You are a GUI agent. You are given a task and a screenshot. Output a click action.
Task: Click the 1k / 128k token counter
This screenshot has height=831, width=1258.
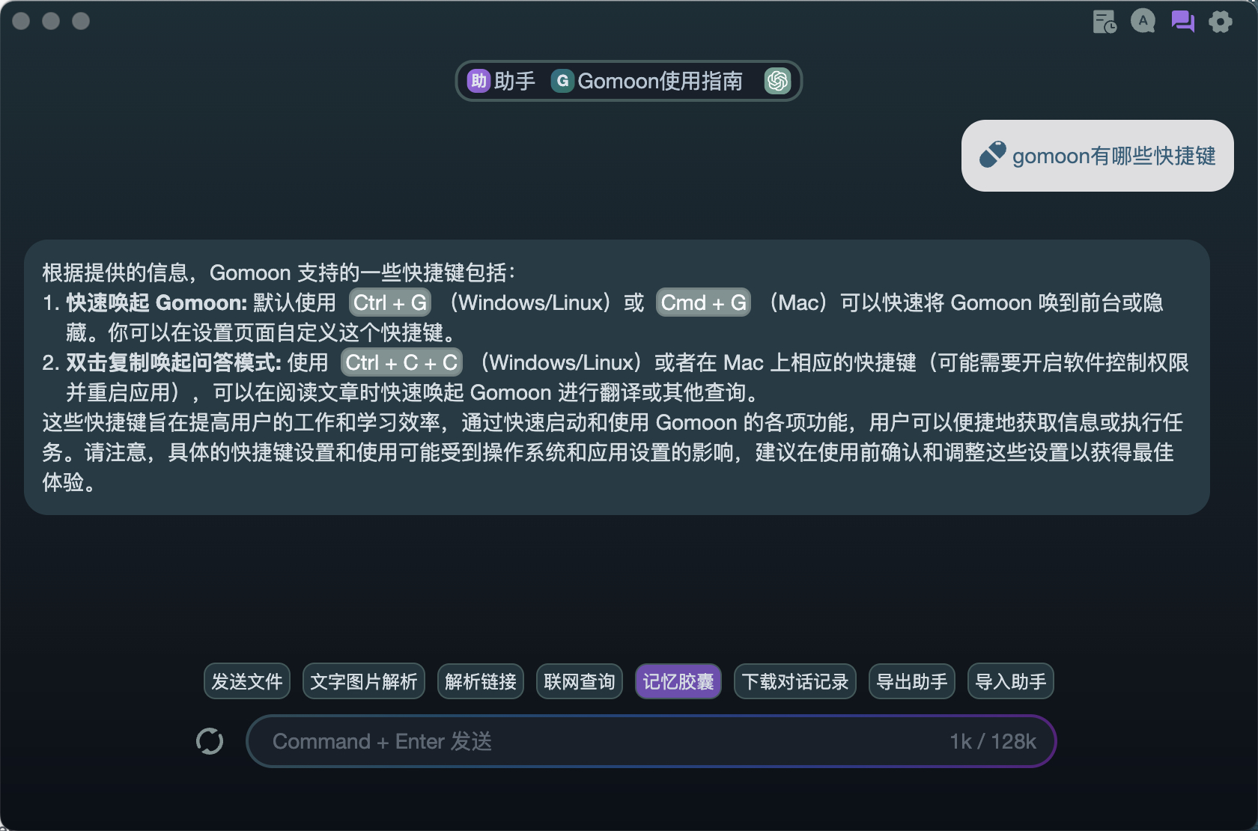click(x=993, y=741)
